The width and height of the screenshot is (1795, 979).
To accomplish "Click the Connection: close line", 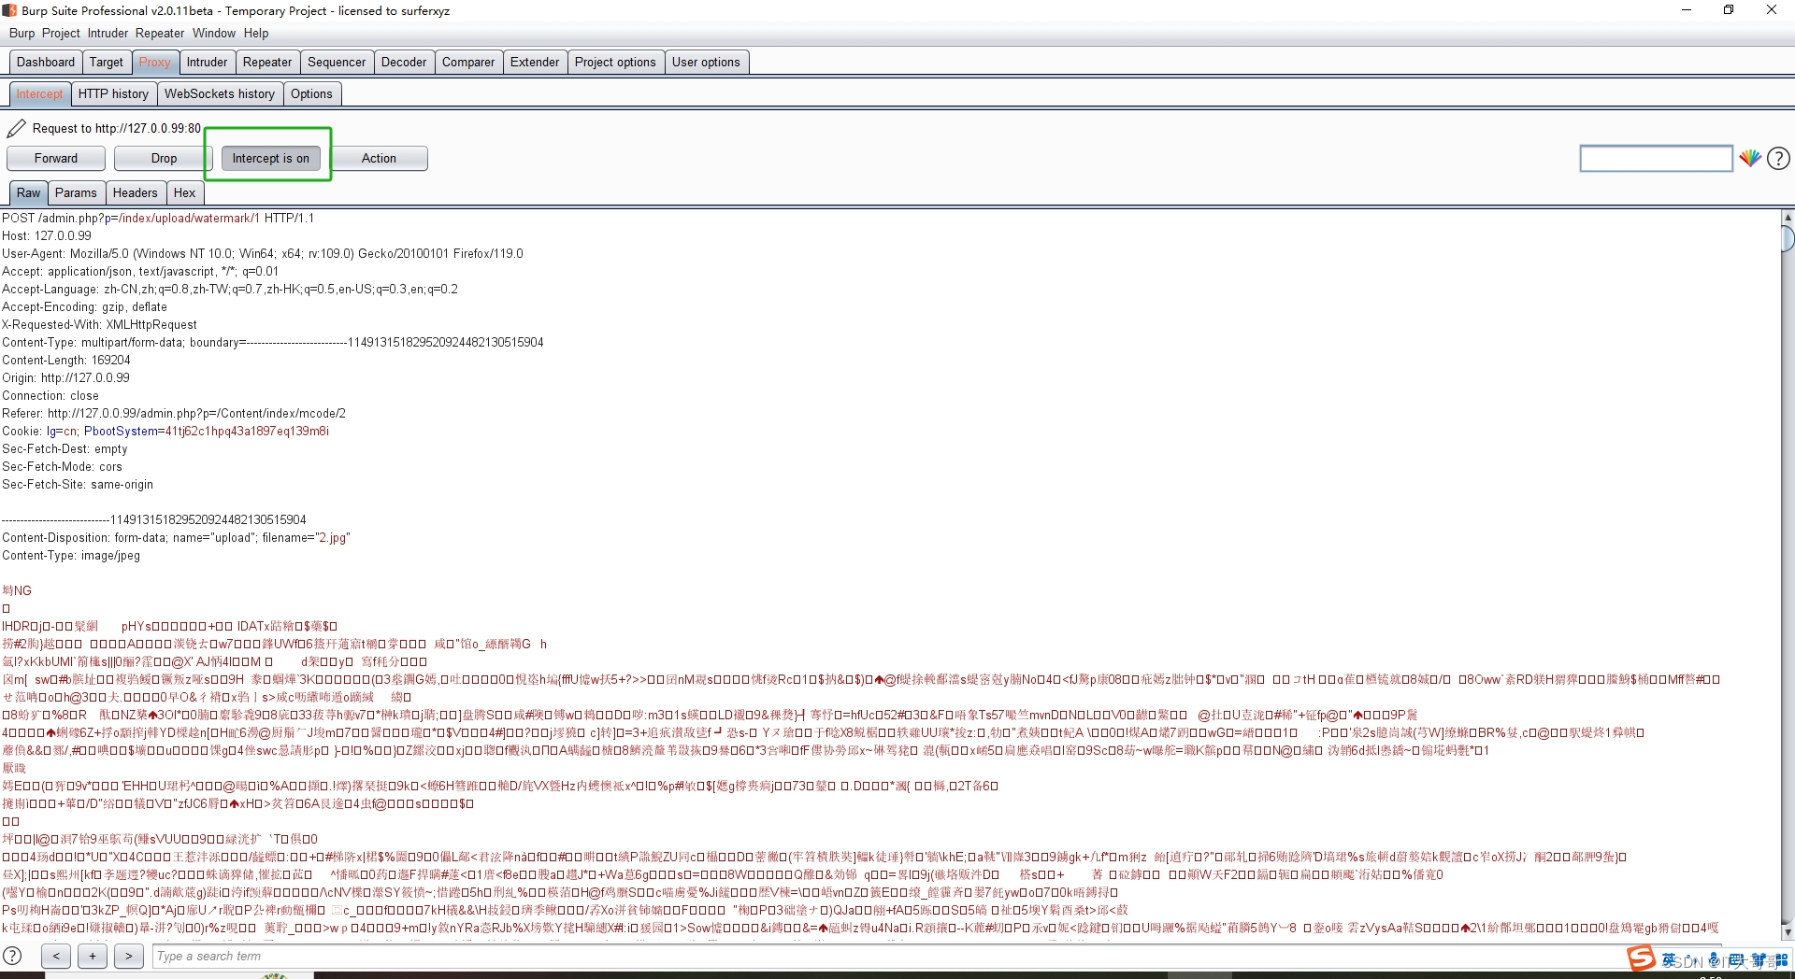I will [x=50, y=395].
